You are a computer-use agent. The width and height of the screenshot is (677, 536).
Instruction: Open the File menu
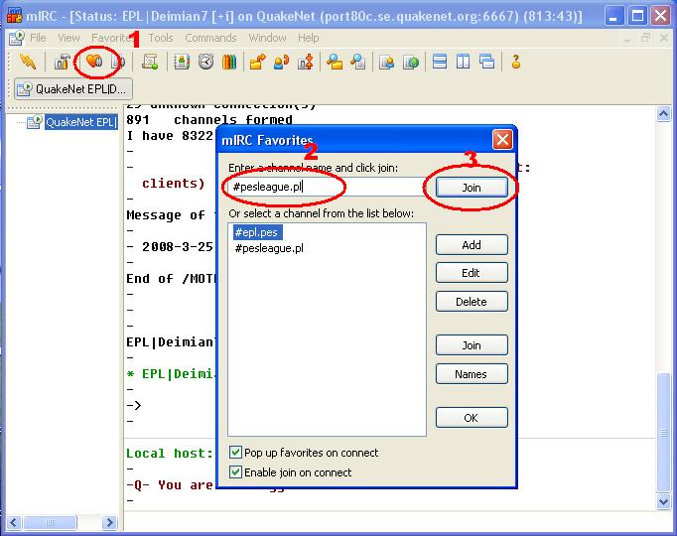38,38
